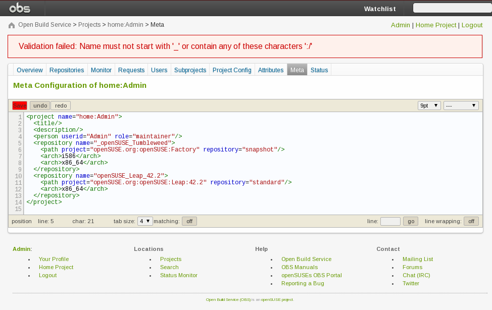Open the '---' dropdown next to font size
492x310 pixels.
coord(460,105)
